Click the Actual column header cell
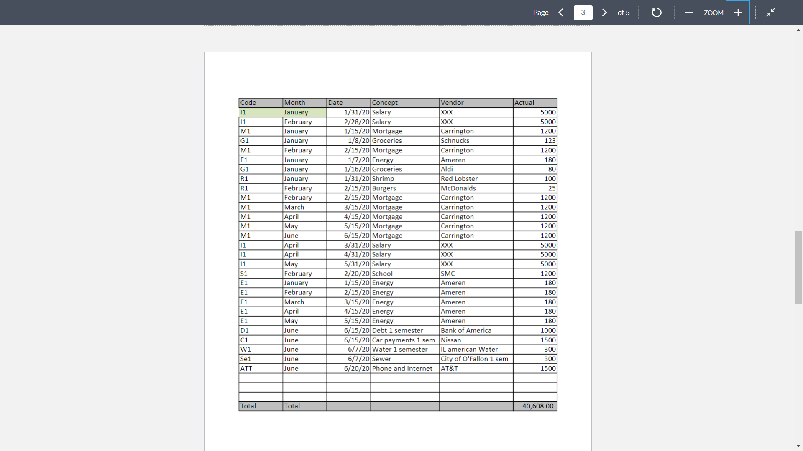Viewport: 803px width, 451px height. (535, 103)
